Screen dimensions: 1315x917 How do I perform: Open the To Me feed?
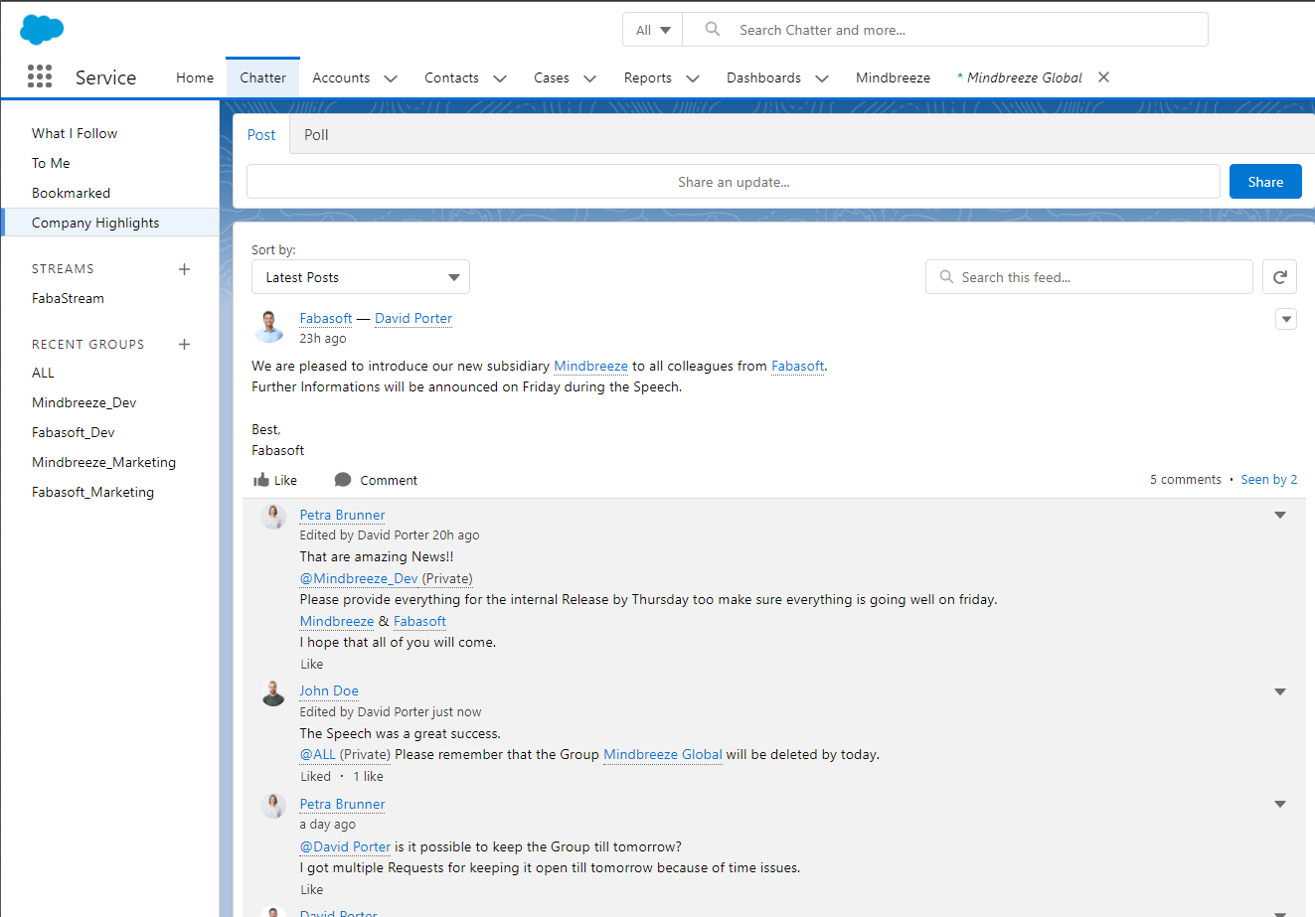click(x=51, y=163)
